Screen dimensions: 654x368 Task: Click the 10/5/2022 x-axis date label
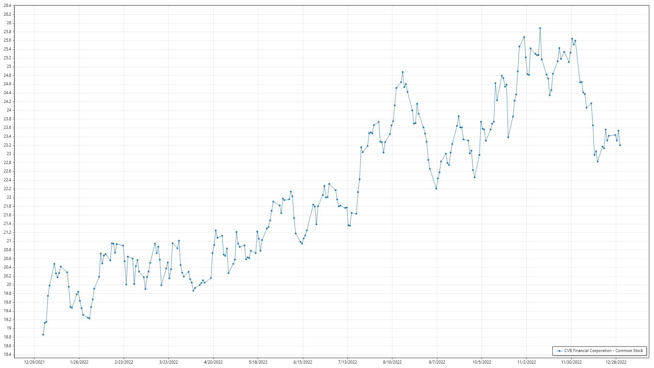[482, 362]
